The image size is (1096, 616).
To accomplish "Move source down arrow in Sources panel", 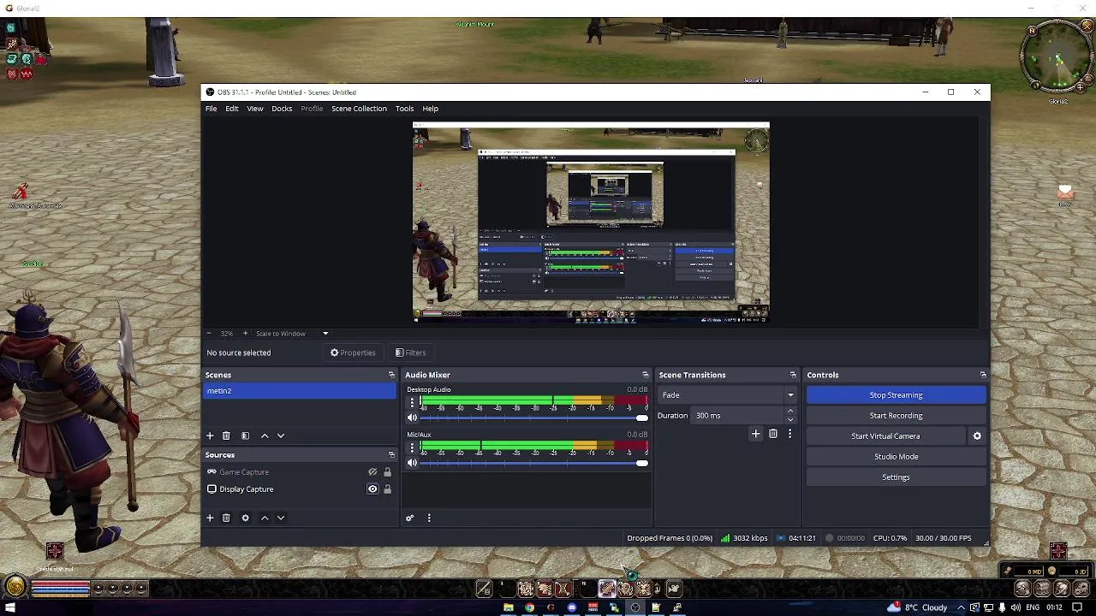I will click(280, 518).
